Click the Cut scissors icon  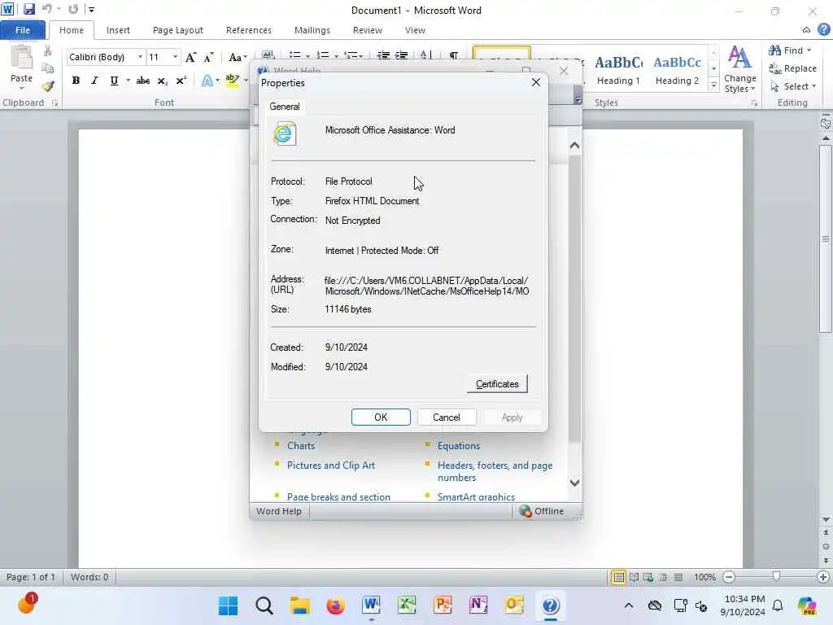pyautogui.click(x=48, y=50)
